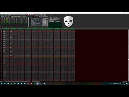Play current pattern with the step-play button
129x97 pixels.
coord(32,15)
